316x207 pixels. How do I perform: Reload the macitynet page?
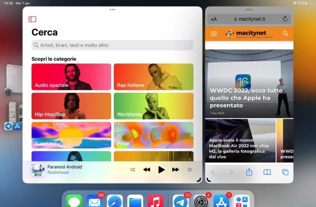[285, 19]
